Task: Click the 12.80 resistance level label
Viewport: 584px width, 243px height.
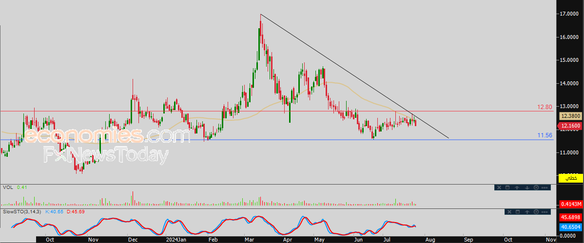Action: tap(545, 107)
